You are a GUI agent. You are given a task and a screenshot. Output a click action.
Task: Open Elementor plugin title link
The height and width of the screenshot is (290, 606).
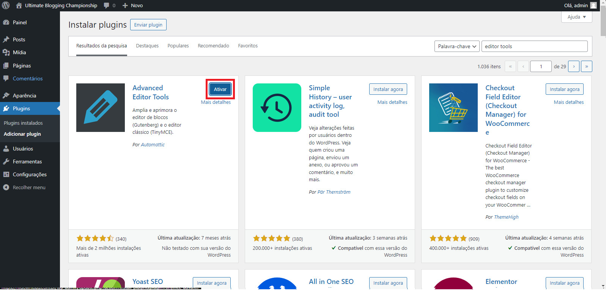pos(501,282)
